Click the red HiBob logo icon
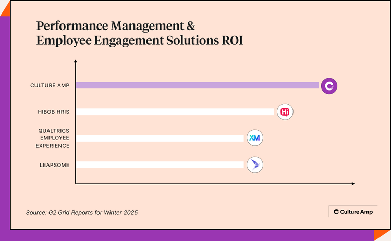This screenshot has width=391, height=241. click(285, 111)
